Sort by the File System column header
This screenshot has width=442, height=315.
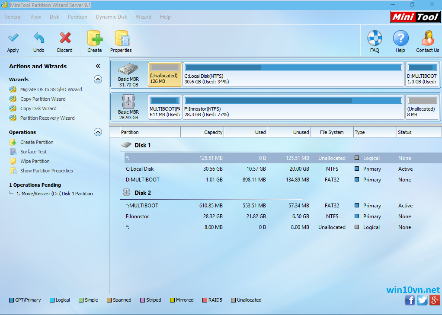332,132
